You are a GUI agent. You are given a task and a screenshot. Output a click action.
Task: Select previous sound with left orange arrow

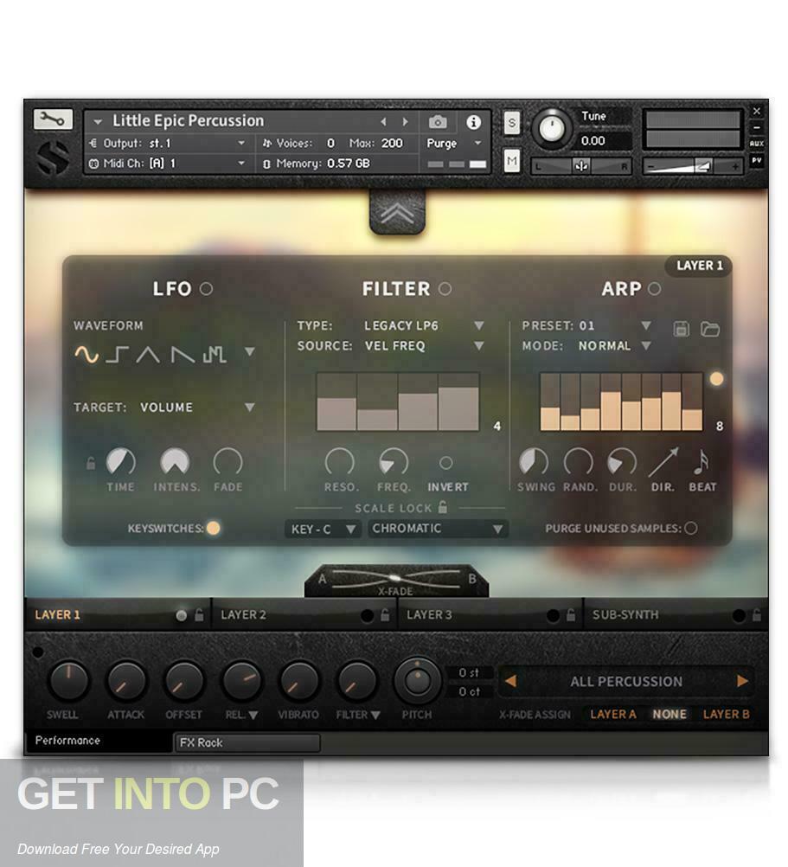(x=510, y=681)
